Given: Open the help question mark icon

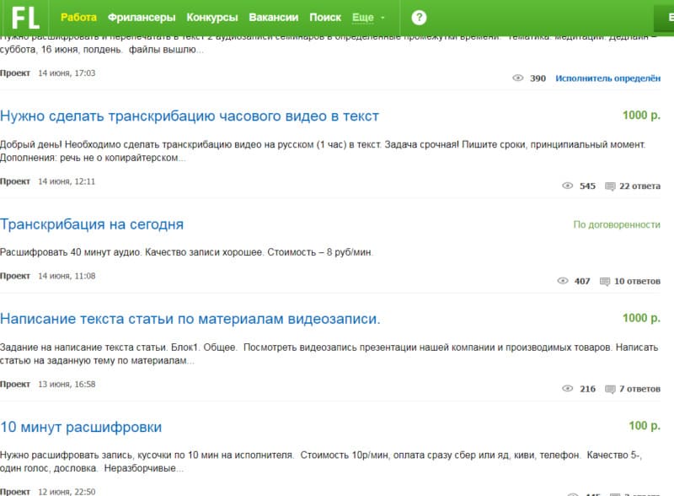Looking at the screenshot, I should [419, 18].
